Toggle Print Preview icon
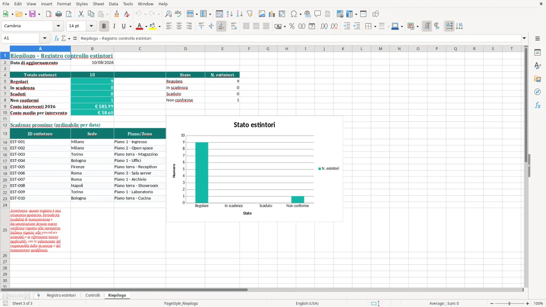 68,14
